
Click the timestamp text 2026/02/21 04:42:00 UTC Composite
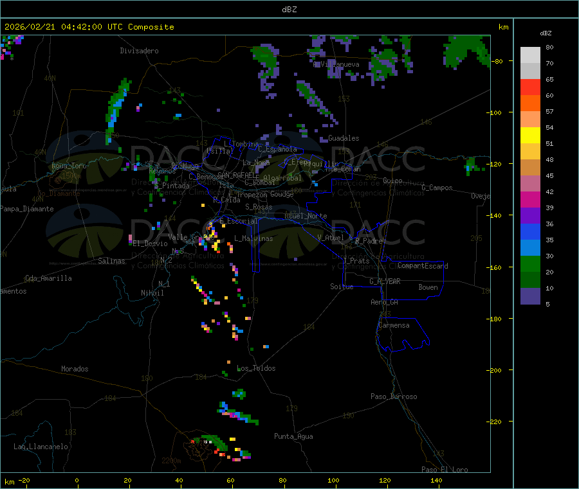point(89,27)
